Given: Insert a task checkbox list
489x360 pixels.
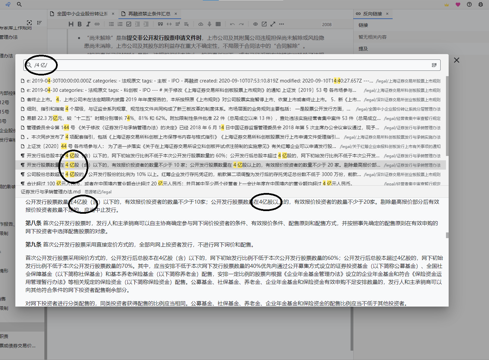Looking at the screenshot, I should pyautogui.click(x=129, y=24).
